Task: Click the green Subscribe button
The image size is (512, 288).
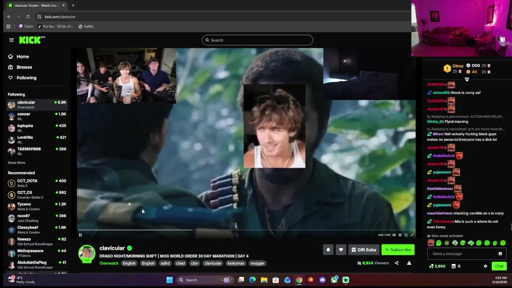Action: click(398, 250)
